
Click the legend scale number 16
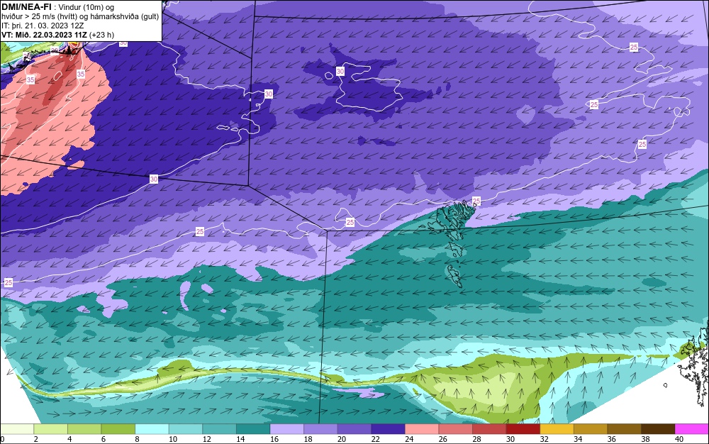[274, 439]
